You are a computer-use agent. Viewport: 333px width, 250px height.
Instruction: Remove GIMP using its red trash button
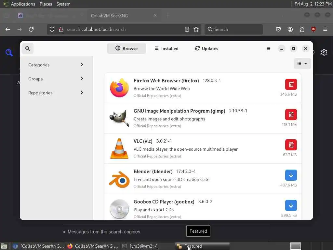click(291, 115)
